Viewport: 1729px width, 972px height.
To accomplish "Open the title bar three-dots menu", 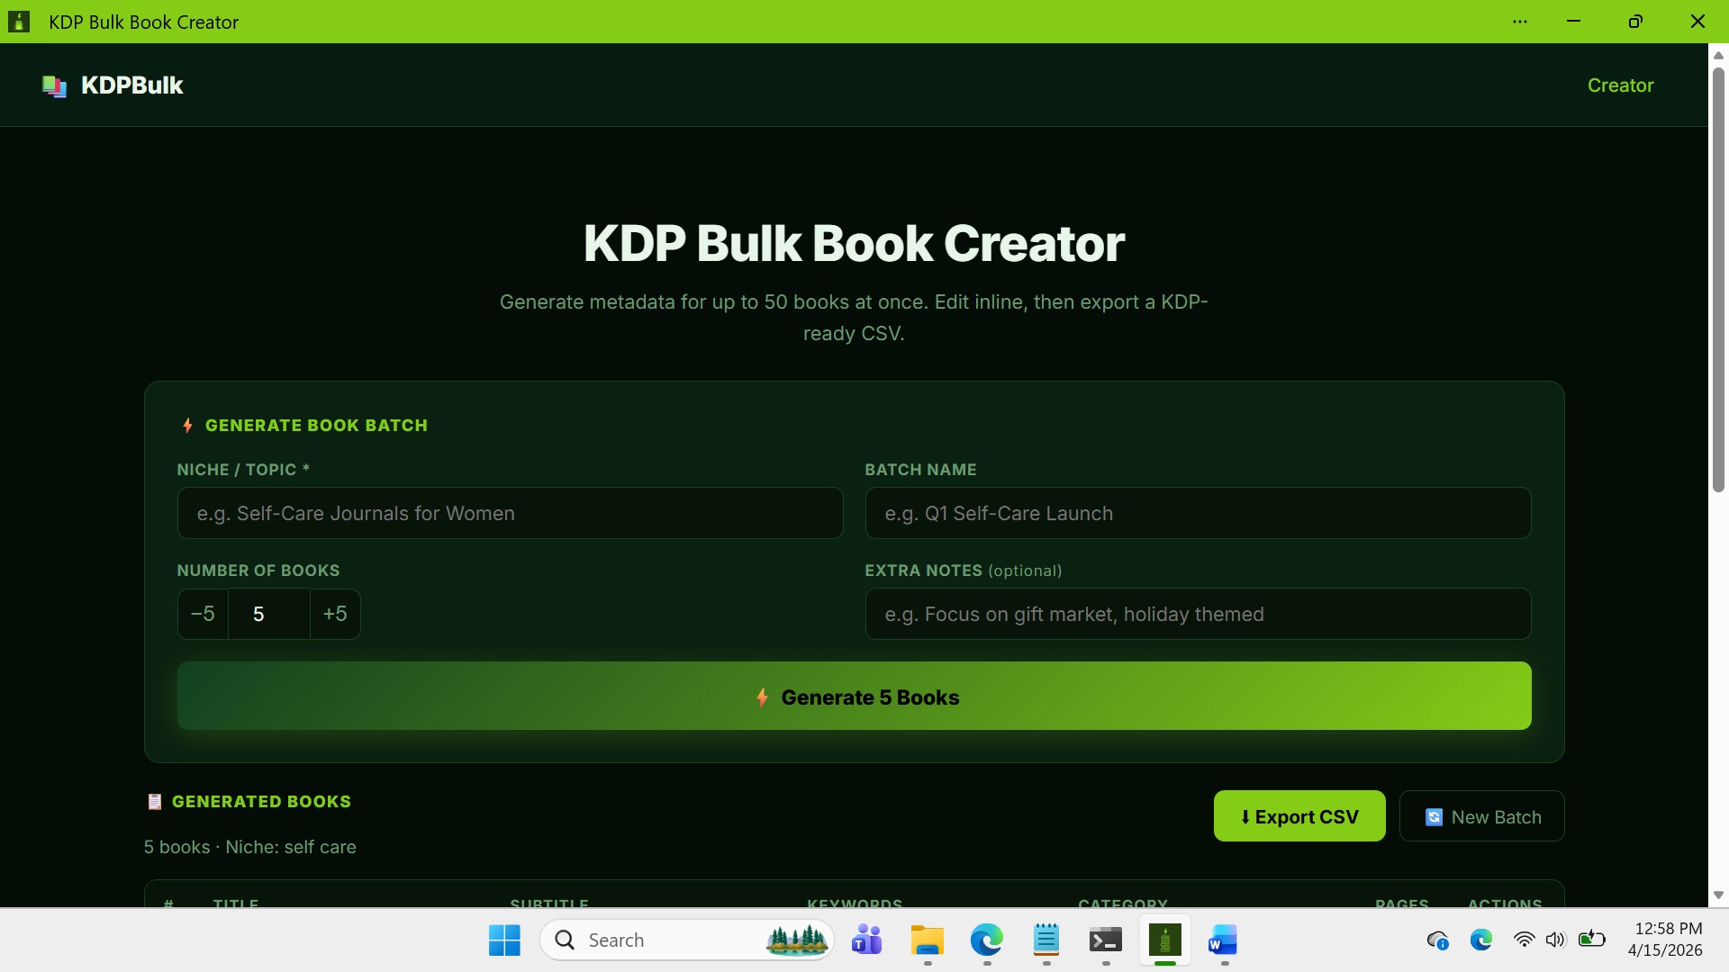I will (1520, 22).
